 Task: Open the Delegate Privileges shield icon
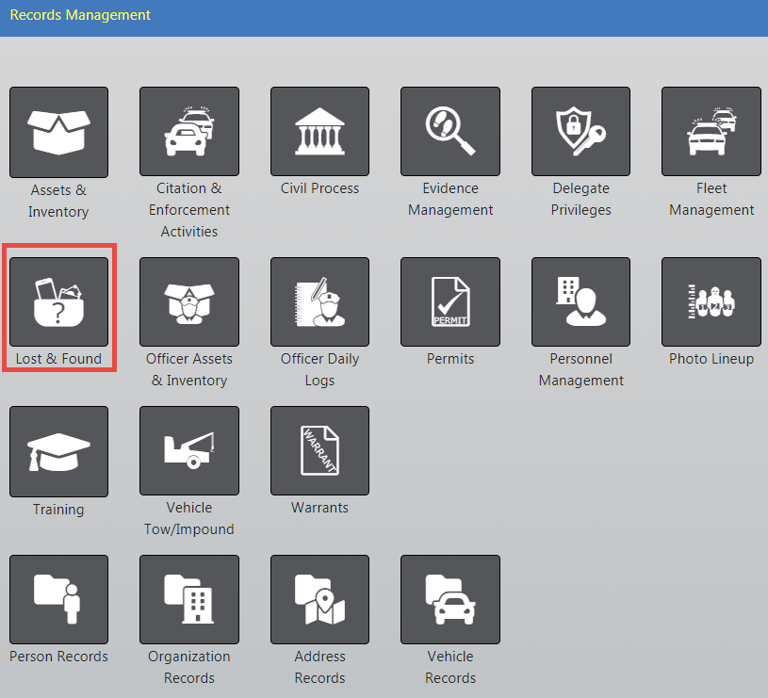click(580, 132)
